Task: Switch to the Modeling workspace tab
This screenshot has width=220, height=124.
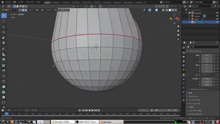Action: (x=56, y=2)
